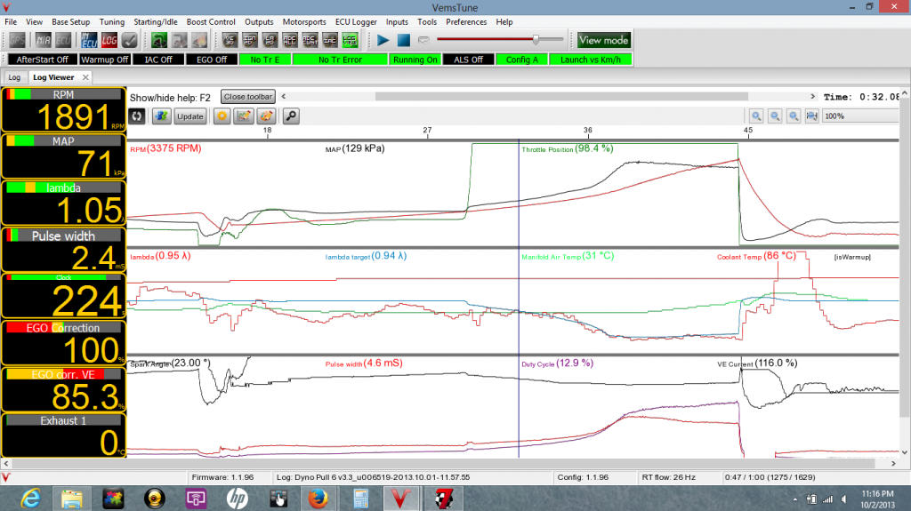The width and height of the screenshot is (911, 511).
Task: Open the ECU Logger menu
Action: pos(356,21)
